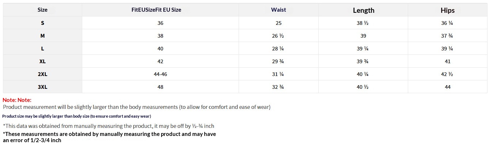The image size is (497, 148).
Task: Select hips value 37 ¾ for M
Action: pyautogui.click(x=448, y=36)
